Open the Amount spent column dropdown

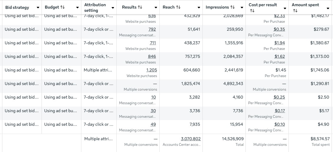pyautogui.click(x=328, y=8)
